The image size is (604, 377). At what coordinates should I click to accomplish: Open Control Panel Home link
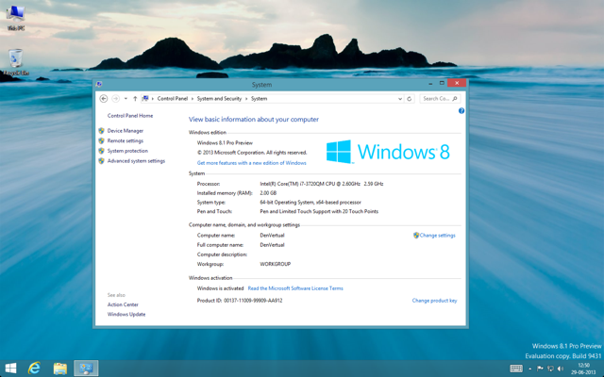click(x=130, y=115)
